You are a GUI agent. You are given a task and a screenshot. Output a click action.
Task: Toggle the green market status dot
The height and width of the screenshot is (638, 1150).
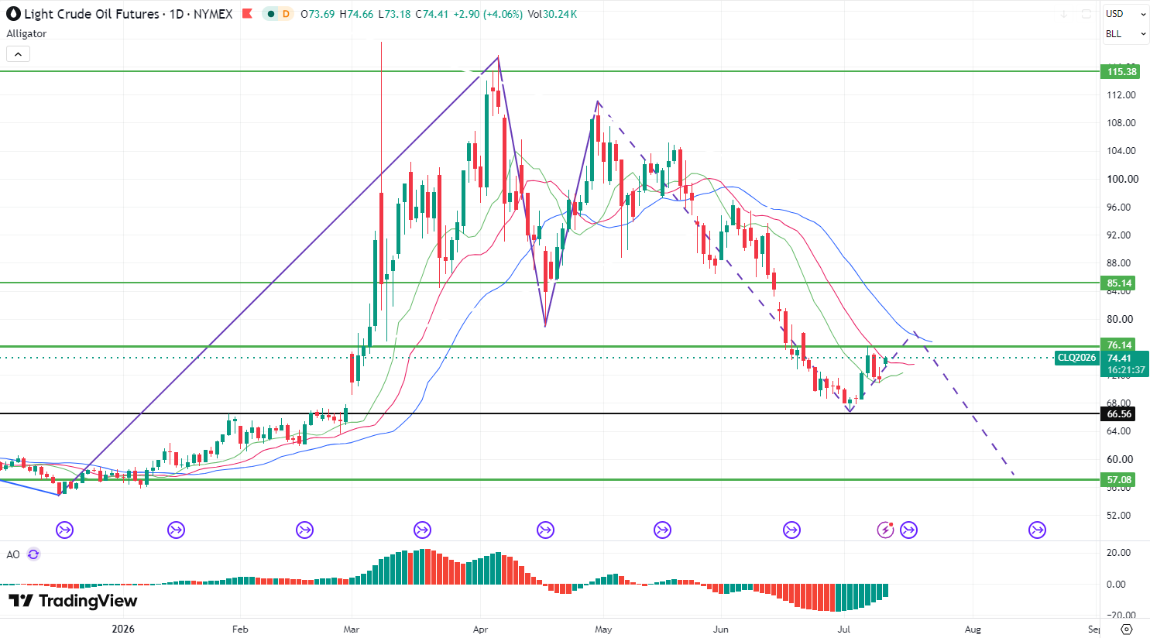pyautogui.click(x=269, y=14)
